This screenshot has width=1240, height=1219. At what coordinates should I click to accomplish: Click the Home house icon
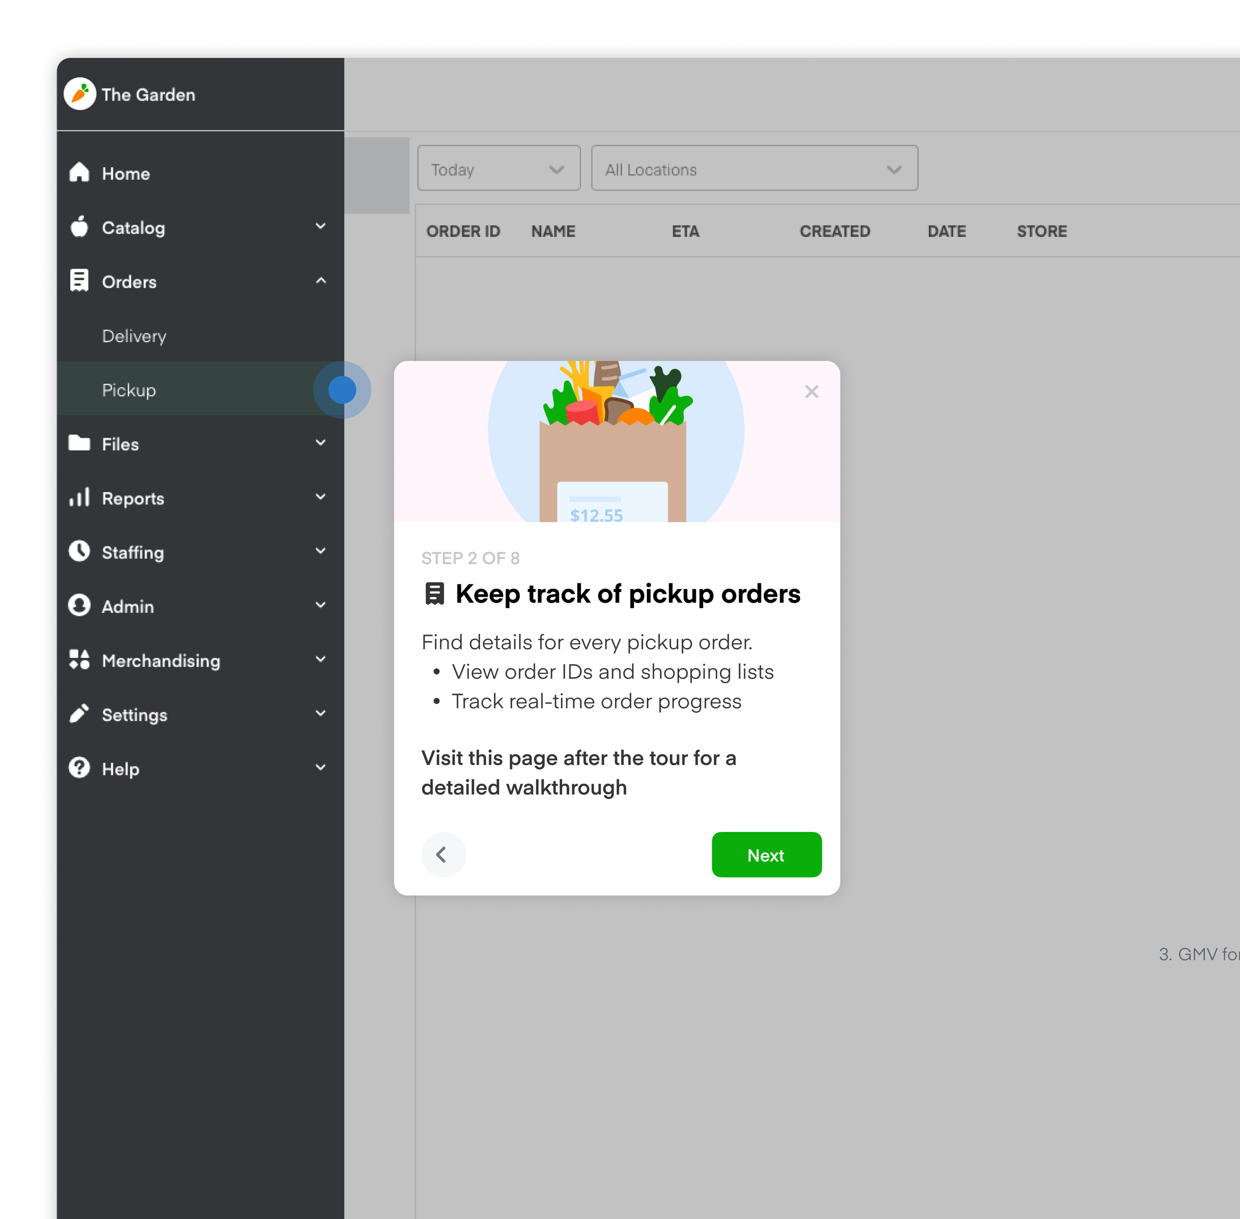(79, 172)
